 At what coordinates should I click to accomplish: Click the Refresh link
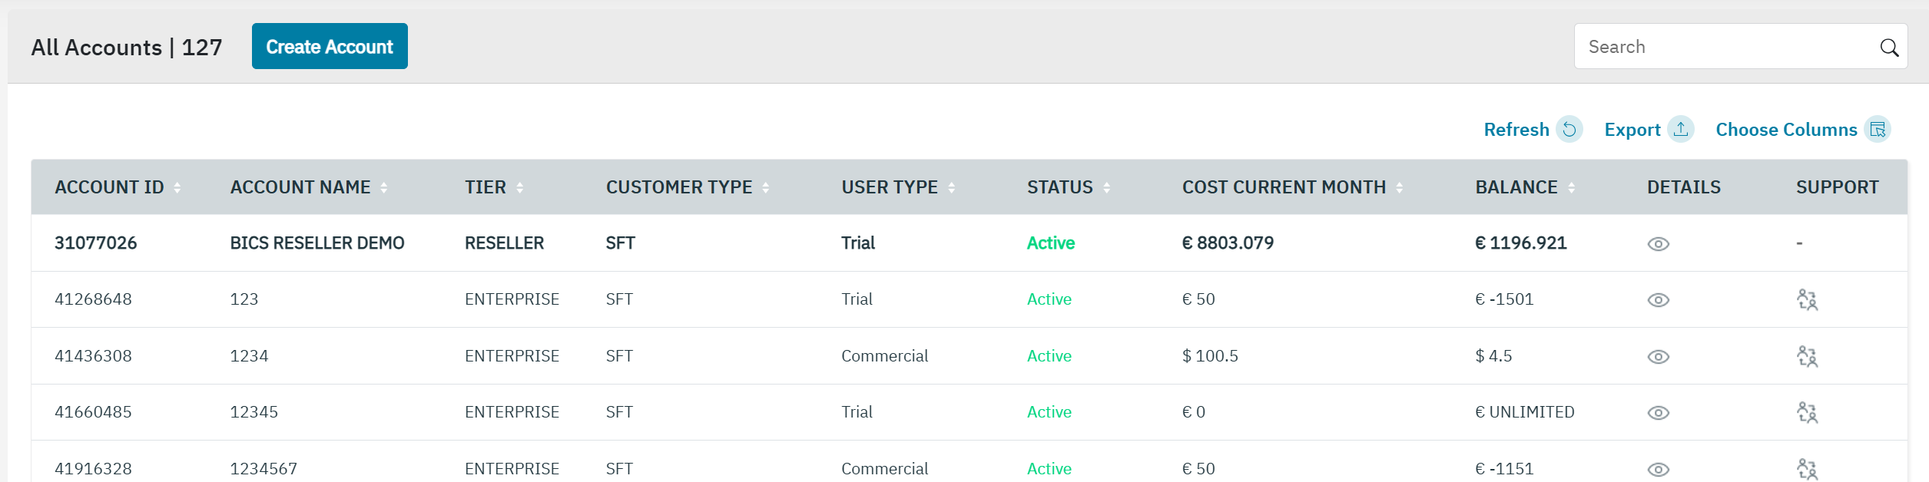click(x=1516, y=130)
